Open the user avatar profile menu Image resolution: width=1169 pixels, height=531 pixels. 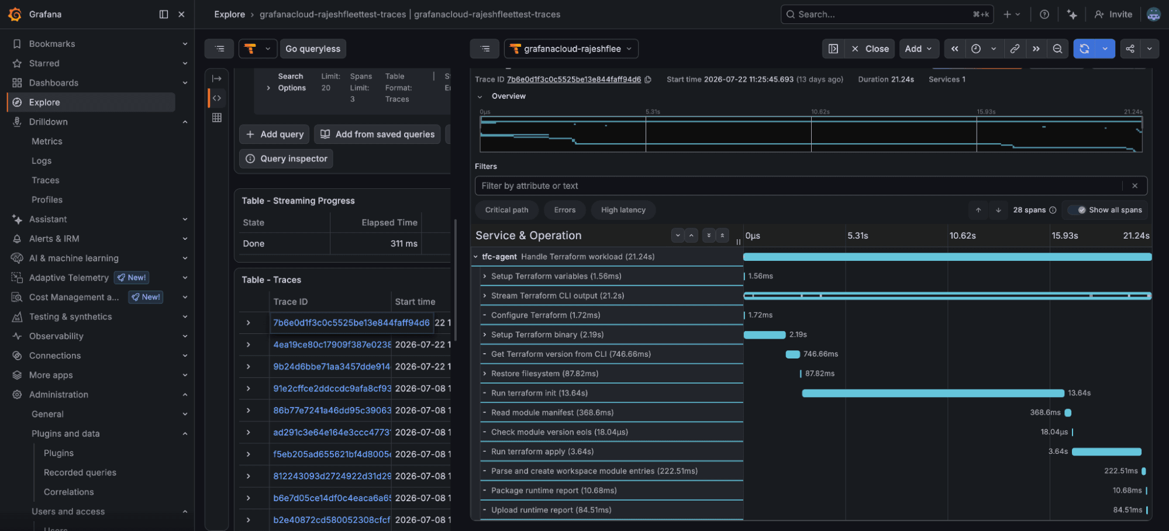(x=1153, y=14)
